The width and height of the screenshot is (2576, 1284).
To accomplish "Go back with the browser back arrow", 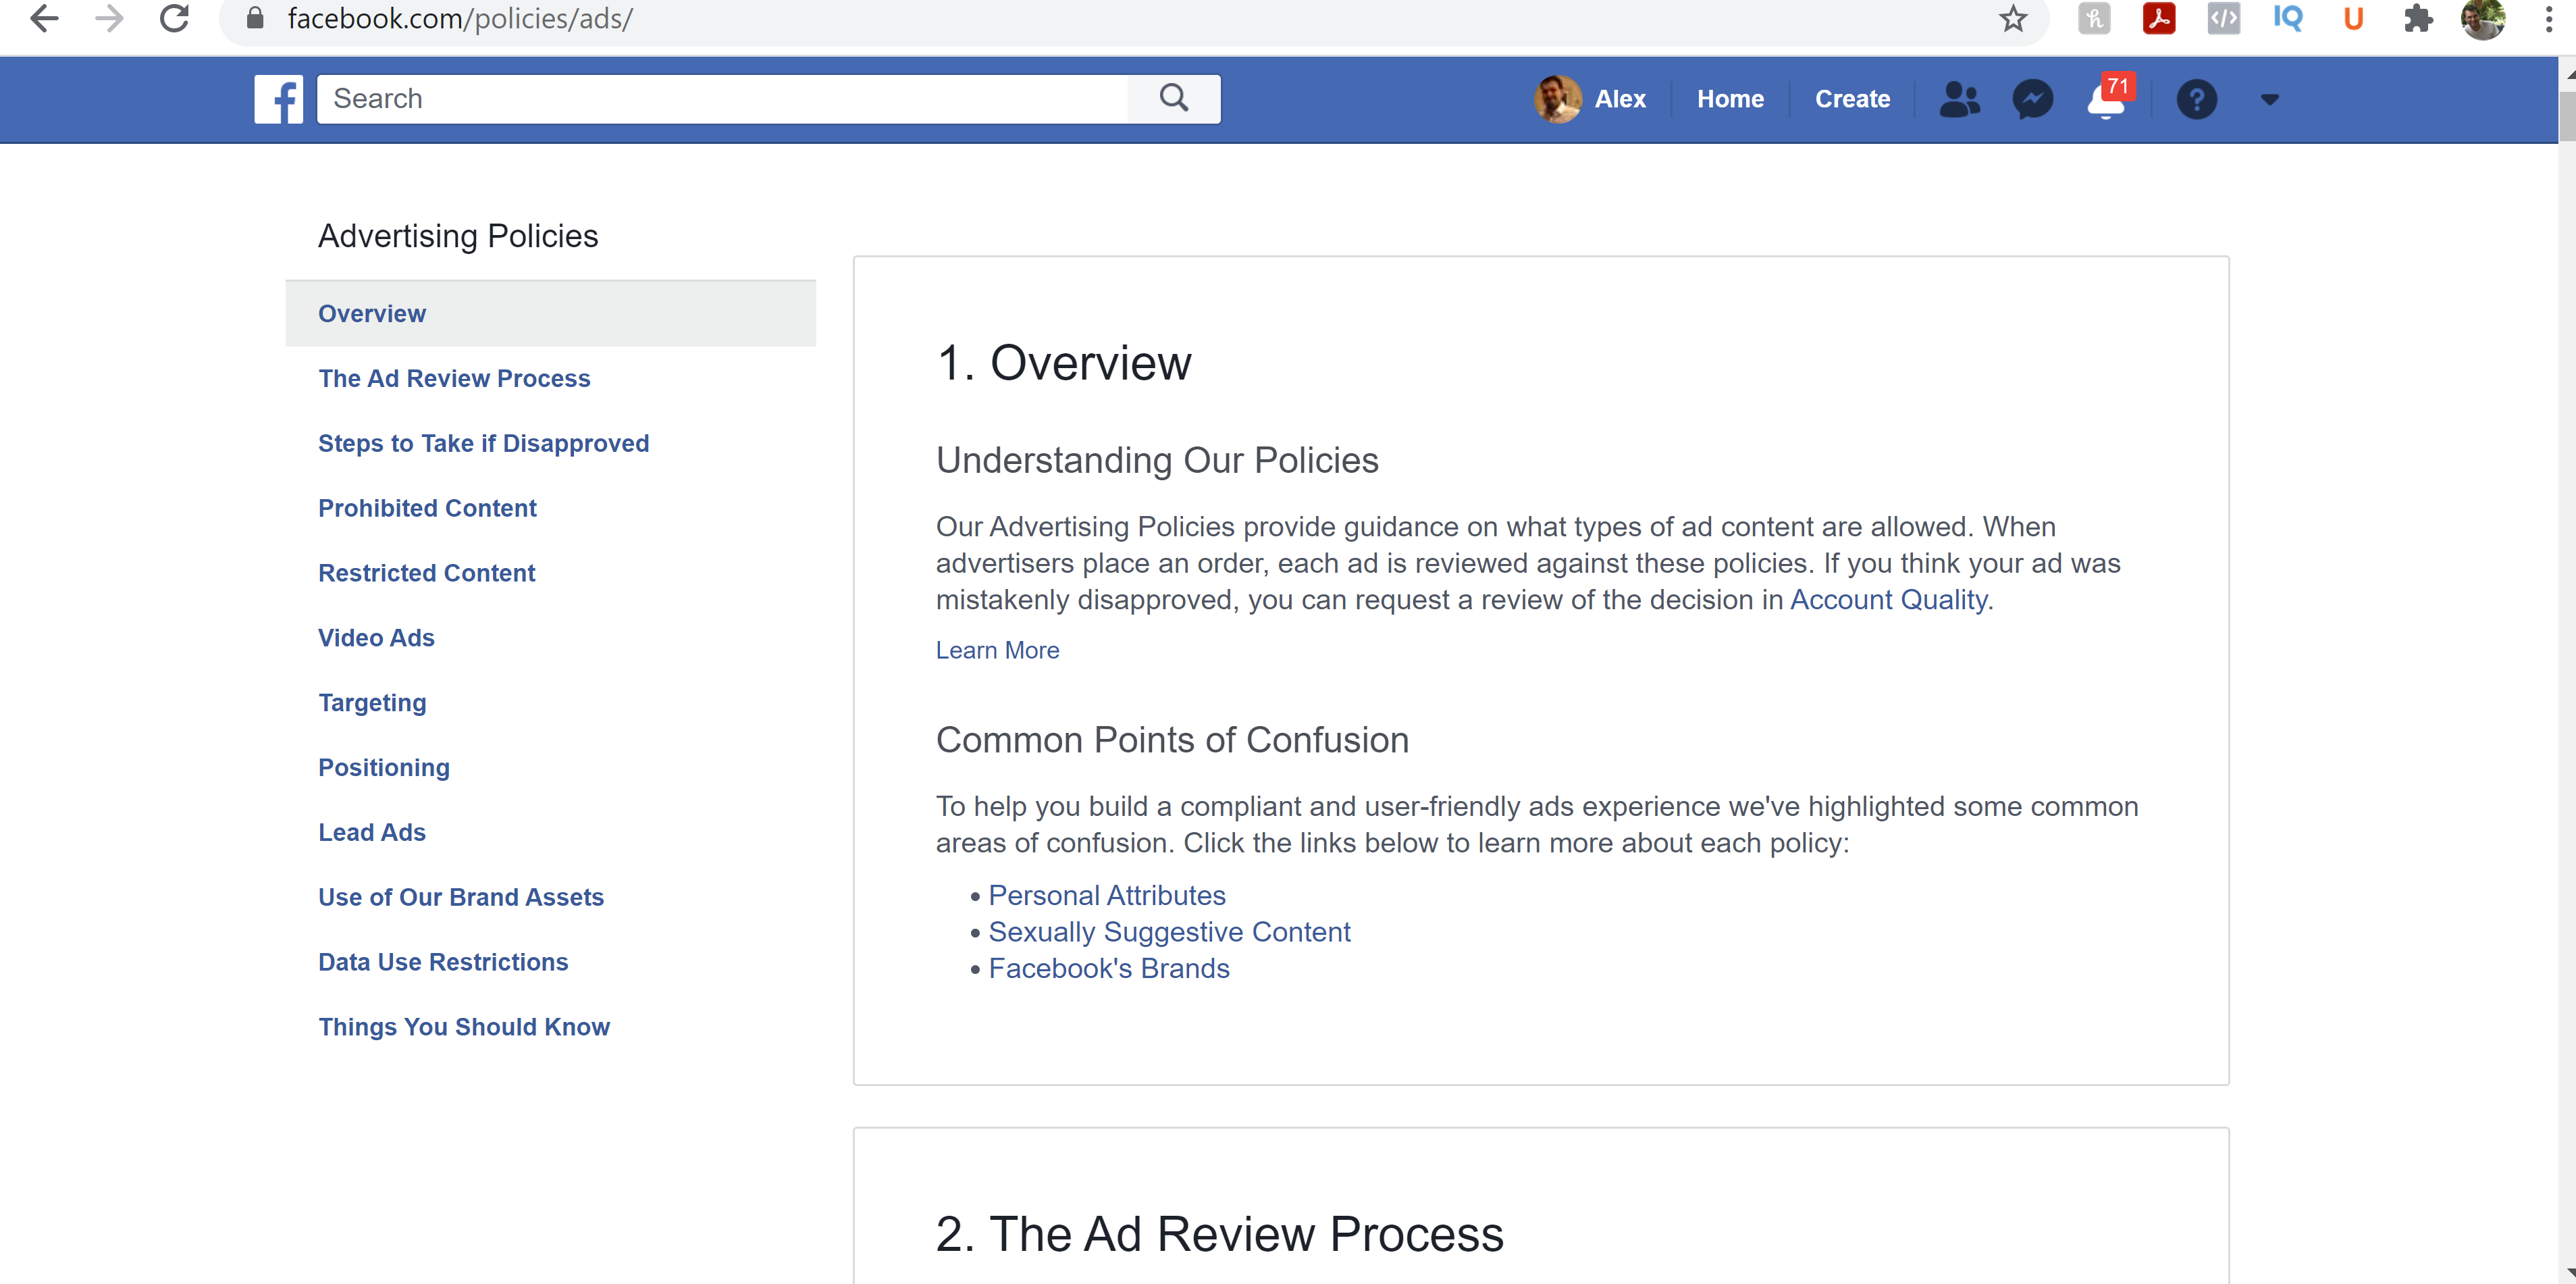I will click(x=44, y=18).
